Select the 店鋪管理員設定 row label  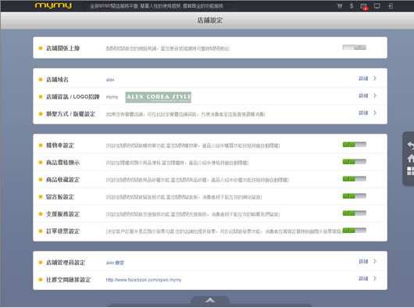[66, 263]
